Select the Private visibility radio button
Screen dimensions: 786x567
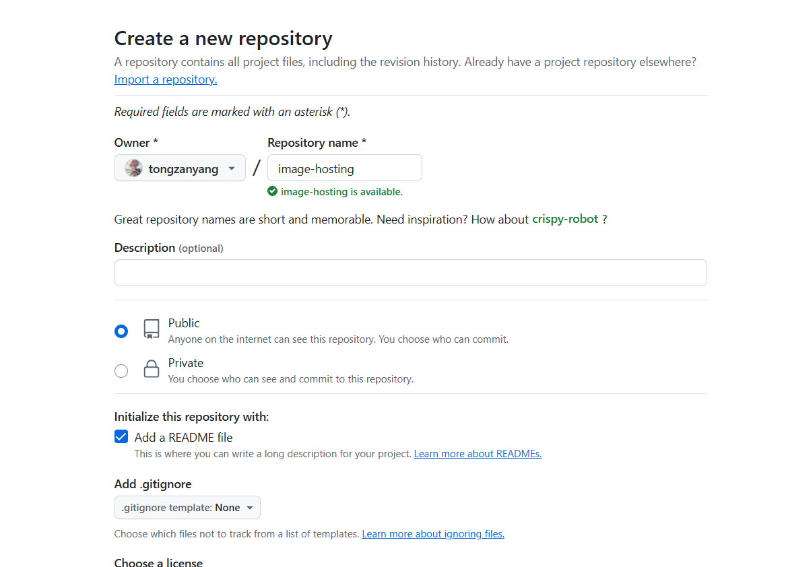121,371
